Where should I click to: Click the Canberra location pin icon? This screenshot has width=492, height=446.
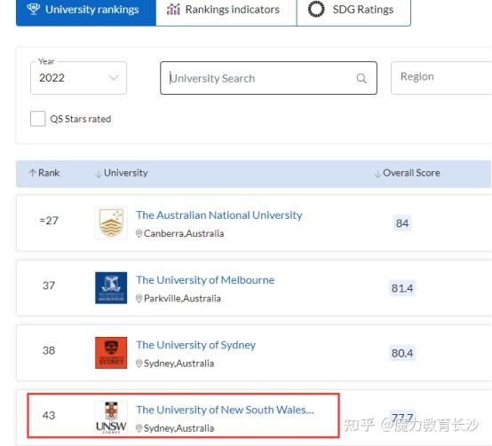(139, 234)
